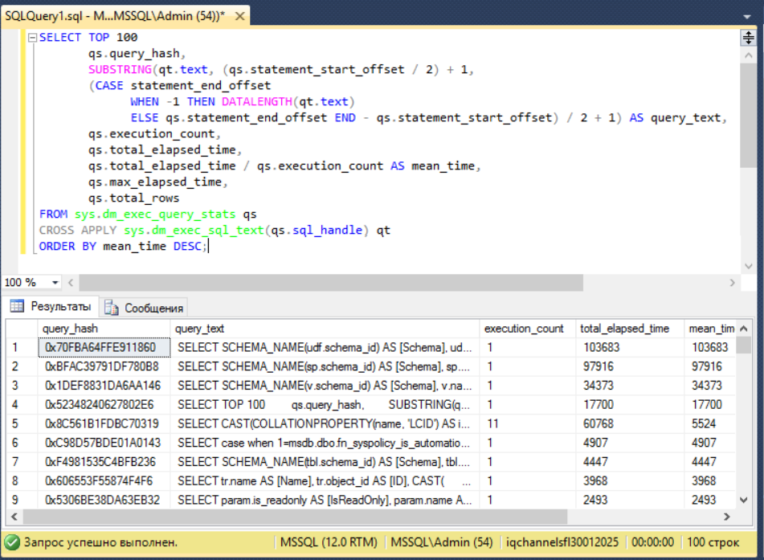Click 00:00:00 elapsed time status entry
The width and height of the screenshot is (764, 560).
[x=652, y=542]
